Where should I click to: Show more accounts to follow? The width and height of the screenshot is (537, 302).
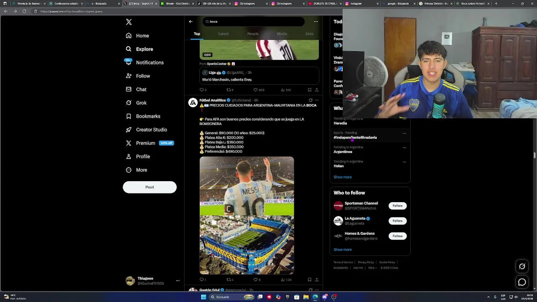coord(343,250)
